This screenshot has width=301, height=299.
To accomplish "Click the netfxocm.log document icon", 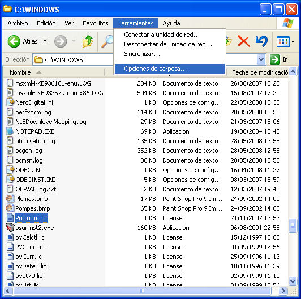I will coord(10,112).
